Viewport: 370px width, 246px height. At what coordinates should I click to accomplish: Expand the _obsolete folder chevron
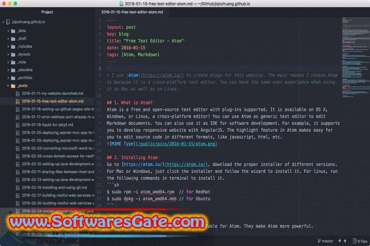[8, 70]
